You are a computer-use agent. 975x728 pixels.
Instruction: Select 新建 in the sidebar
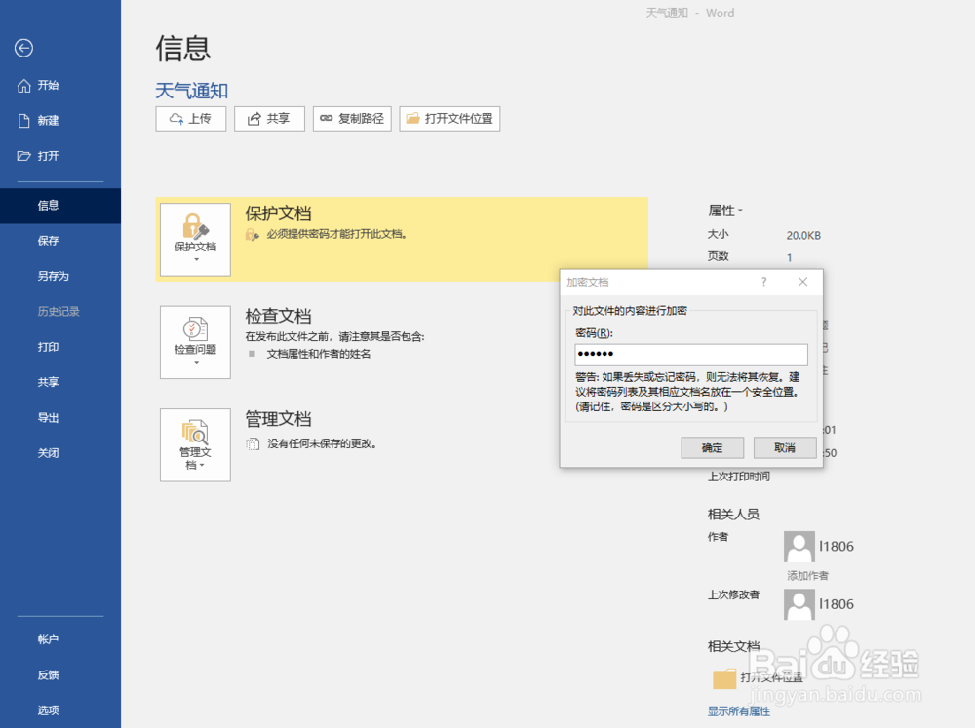pos(39,121)
